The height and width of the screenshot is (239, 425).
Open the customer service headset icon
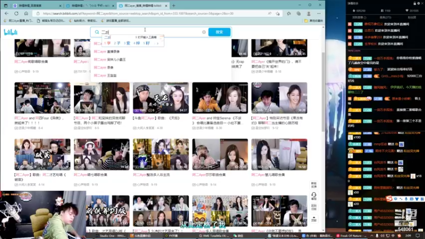(x=314, y=196)
